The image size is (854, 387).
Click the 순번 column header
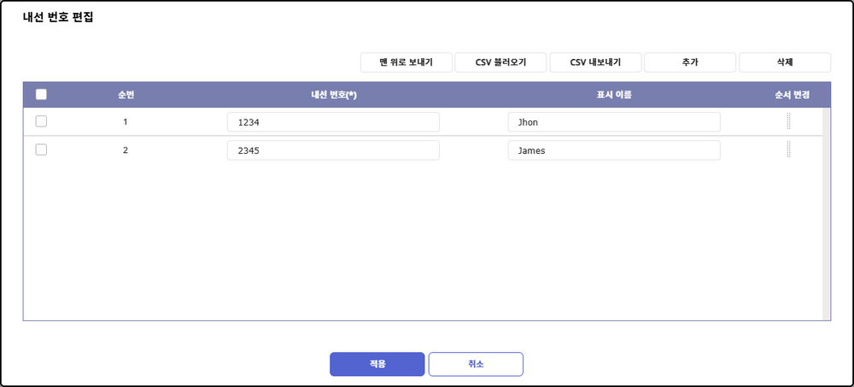coord(126,95)
